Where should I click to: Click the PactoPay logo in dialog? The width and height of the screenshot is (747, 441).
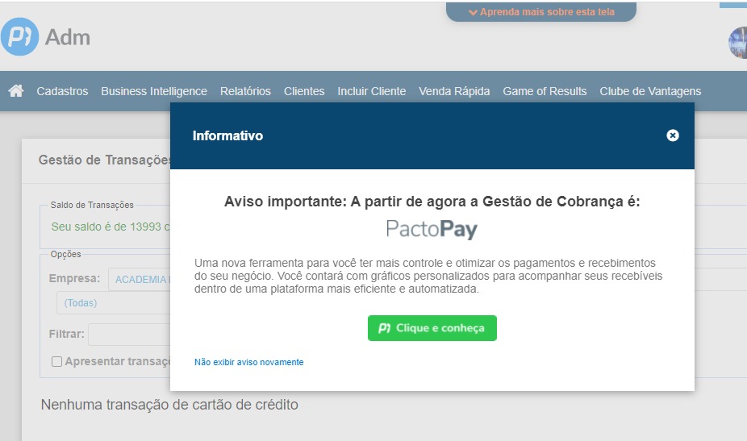pyautogui.click(x=432, y=230)
